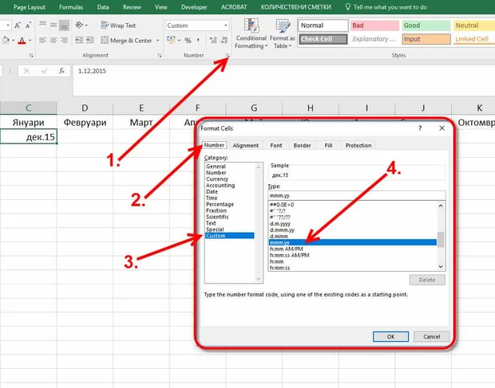Switch to the Border tab in Format Cells

(x=302, y=146)
